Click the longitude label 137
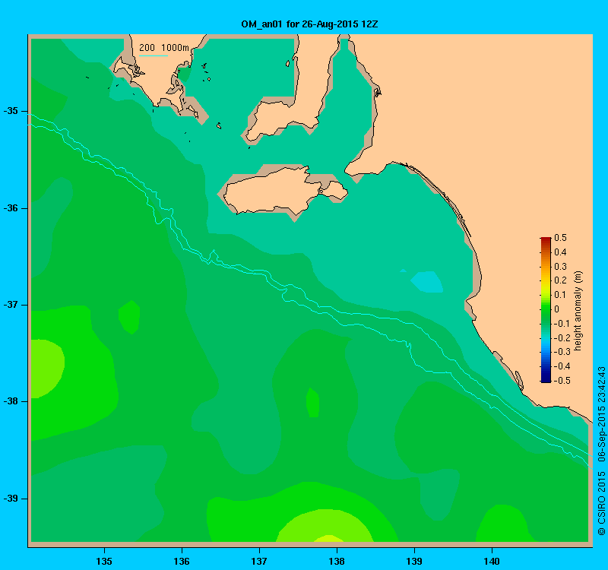This screenshot has height=570, width=608. 259,561
